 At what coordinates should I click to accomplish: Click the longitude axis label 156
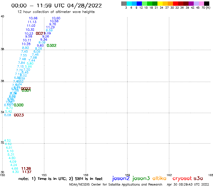tap(86, 175)
